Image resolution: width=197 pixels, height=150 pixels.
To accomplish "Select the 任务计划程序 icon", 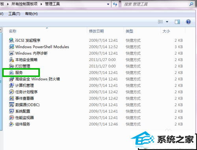I will (11, 92).
